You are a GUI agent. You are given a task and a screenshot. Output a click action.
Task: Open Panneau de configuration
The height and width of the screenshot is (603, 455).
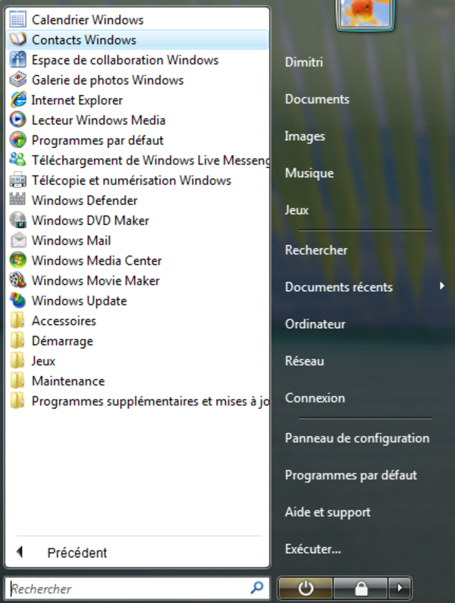[357, 438]
